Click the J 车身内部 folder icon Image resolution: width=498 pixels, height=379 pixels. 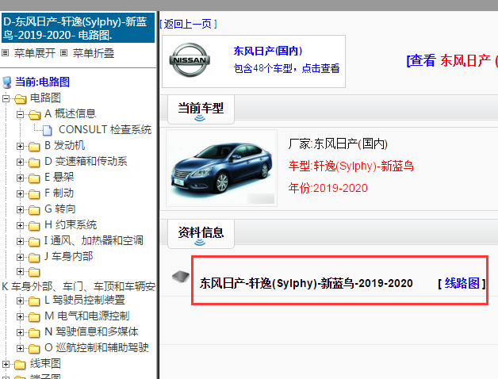click(x=34, y=258)
